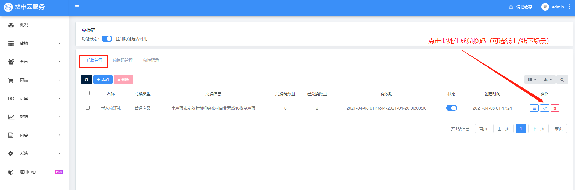Click the 订单 money icon
The height and width of the screenshot is (190, 575).
pyautogui.click(x=11, y=98)
